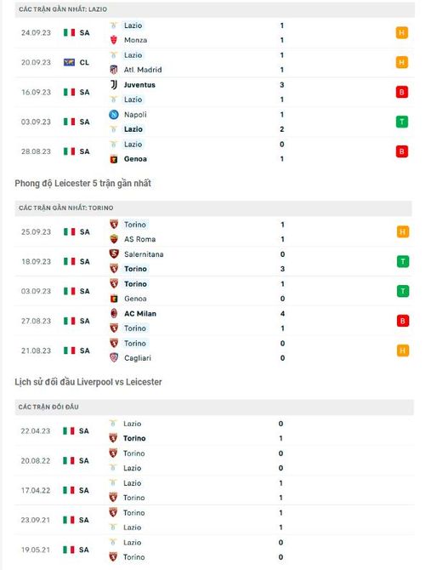Open the Genoa team link under Lazio matches
425x570 pixels.
pyautogui.click(x=135, y=159)
